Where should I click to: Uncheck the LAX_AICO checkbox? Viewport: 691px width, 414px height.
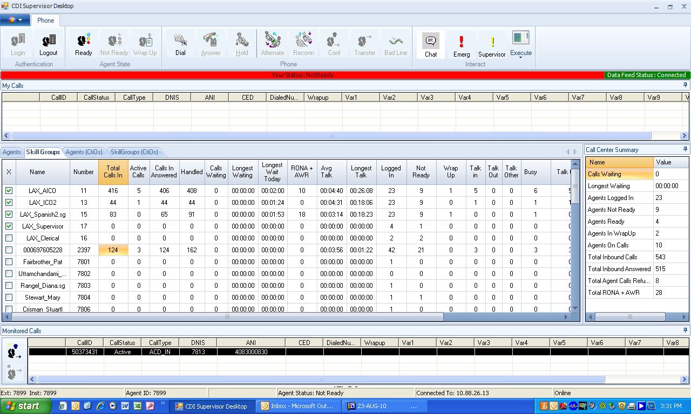9,190
